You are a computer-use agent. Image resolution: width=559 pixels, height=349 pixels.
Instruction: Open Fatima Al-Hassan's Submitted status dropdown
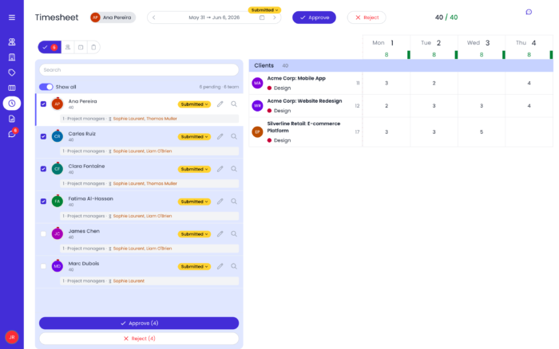tap(194, 202)
